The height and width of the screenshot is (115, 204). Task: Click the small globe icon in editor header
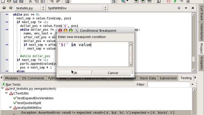179,8
